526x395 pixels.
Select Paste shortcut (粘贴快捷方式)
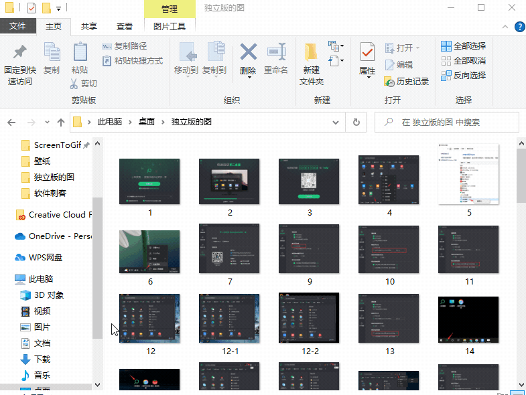coord(133,61)
